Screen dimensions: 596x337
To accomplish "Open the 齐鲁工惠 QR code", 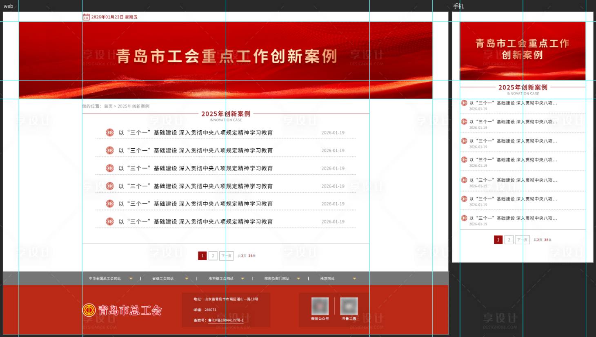I will (349, 306).
